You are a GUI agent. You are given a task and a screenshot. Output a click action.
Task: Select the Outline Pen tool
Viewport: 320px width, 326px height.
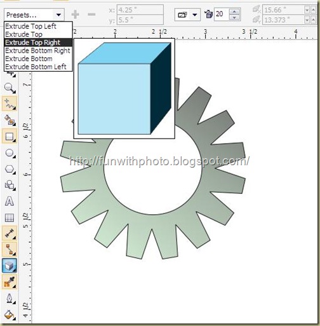coord(10,299)
